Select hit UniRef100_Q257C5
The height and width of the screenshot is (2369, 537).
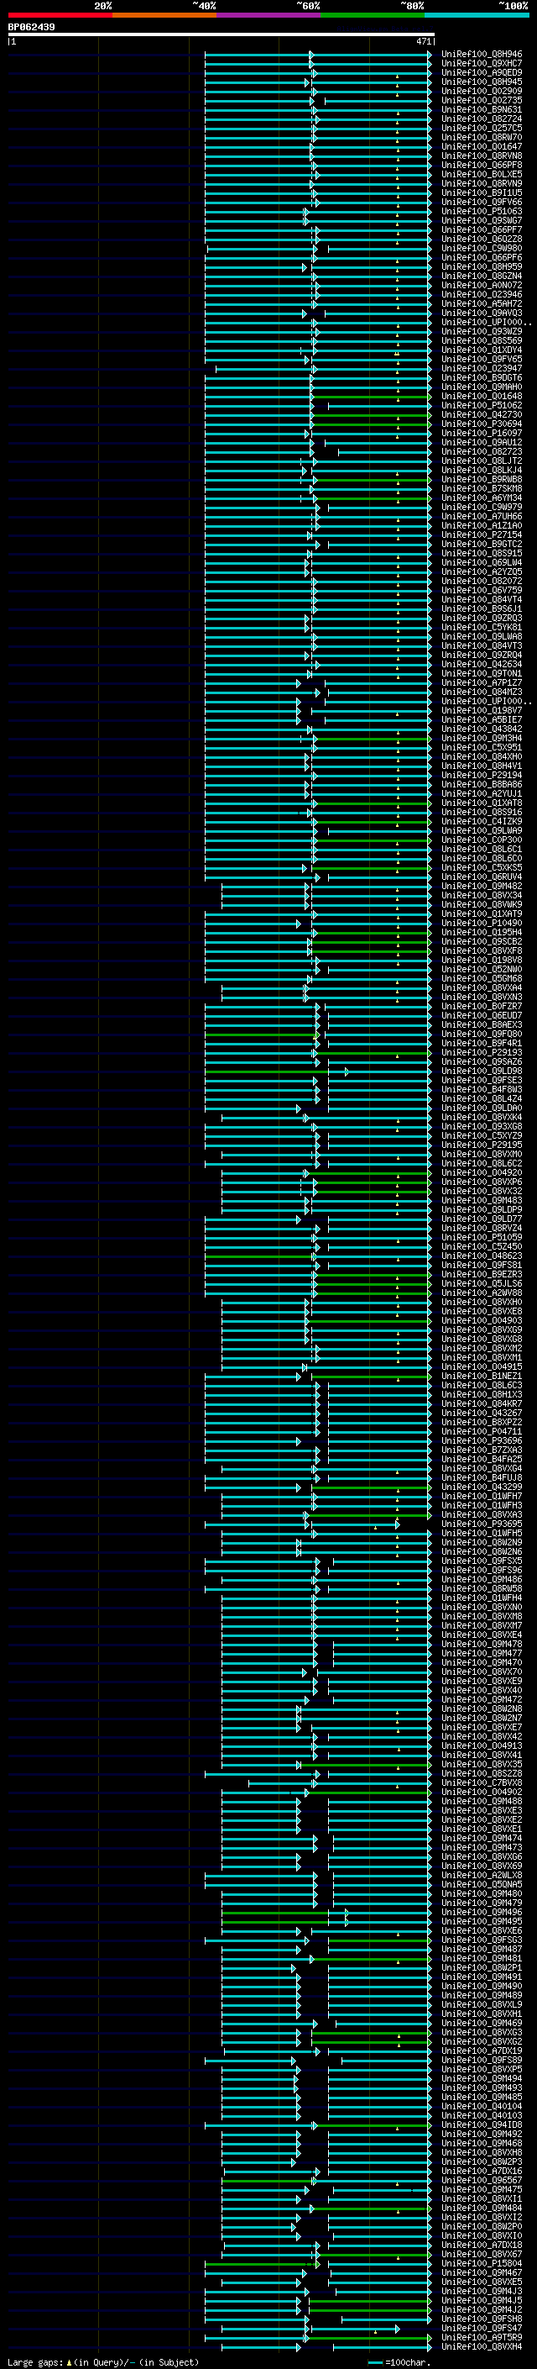coord(482,128)
